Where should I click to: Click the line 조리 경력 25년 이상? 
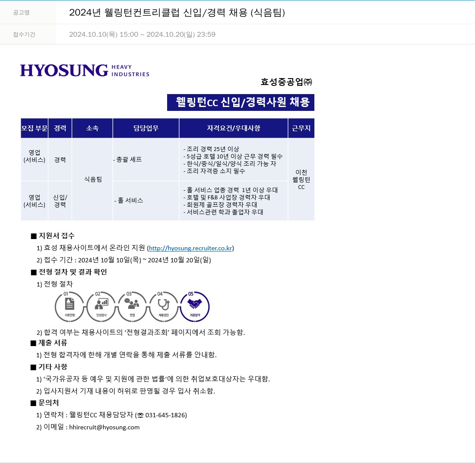tap(211, 149)
